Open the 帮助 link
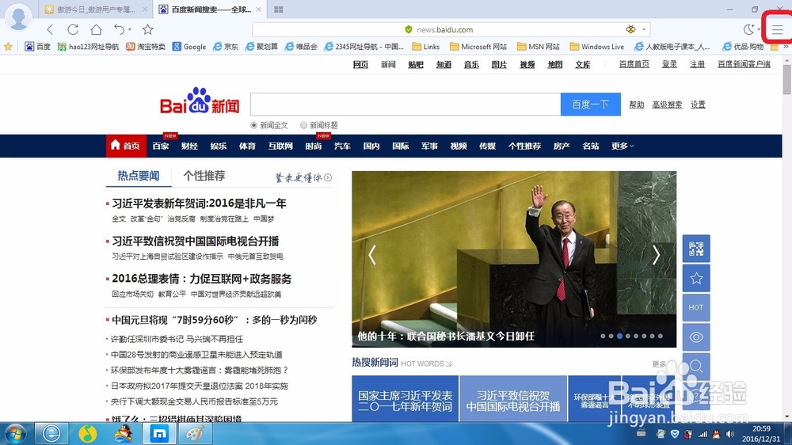 637,105
